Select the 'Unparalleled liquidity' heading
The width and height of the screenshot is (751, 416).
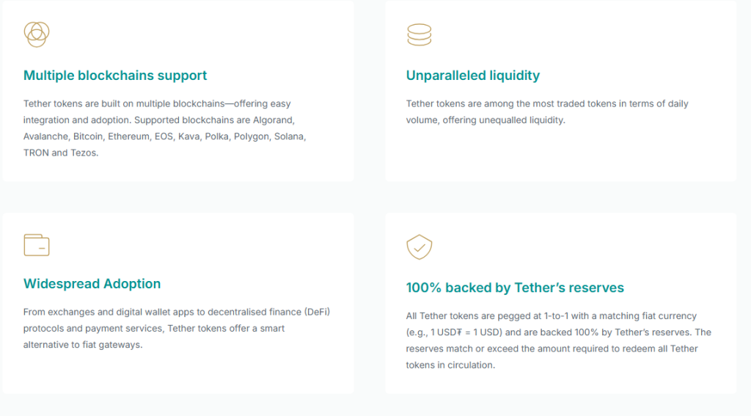pos(473,76)
